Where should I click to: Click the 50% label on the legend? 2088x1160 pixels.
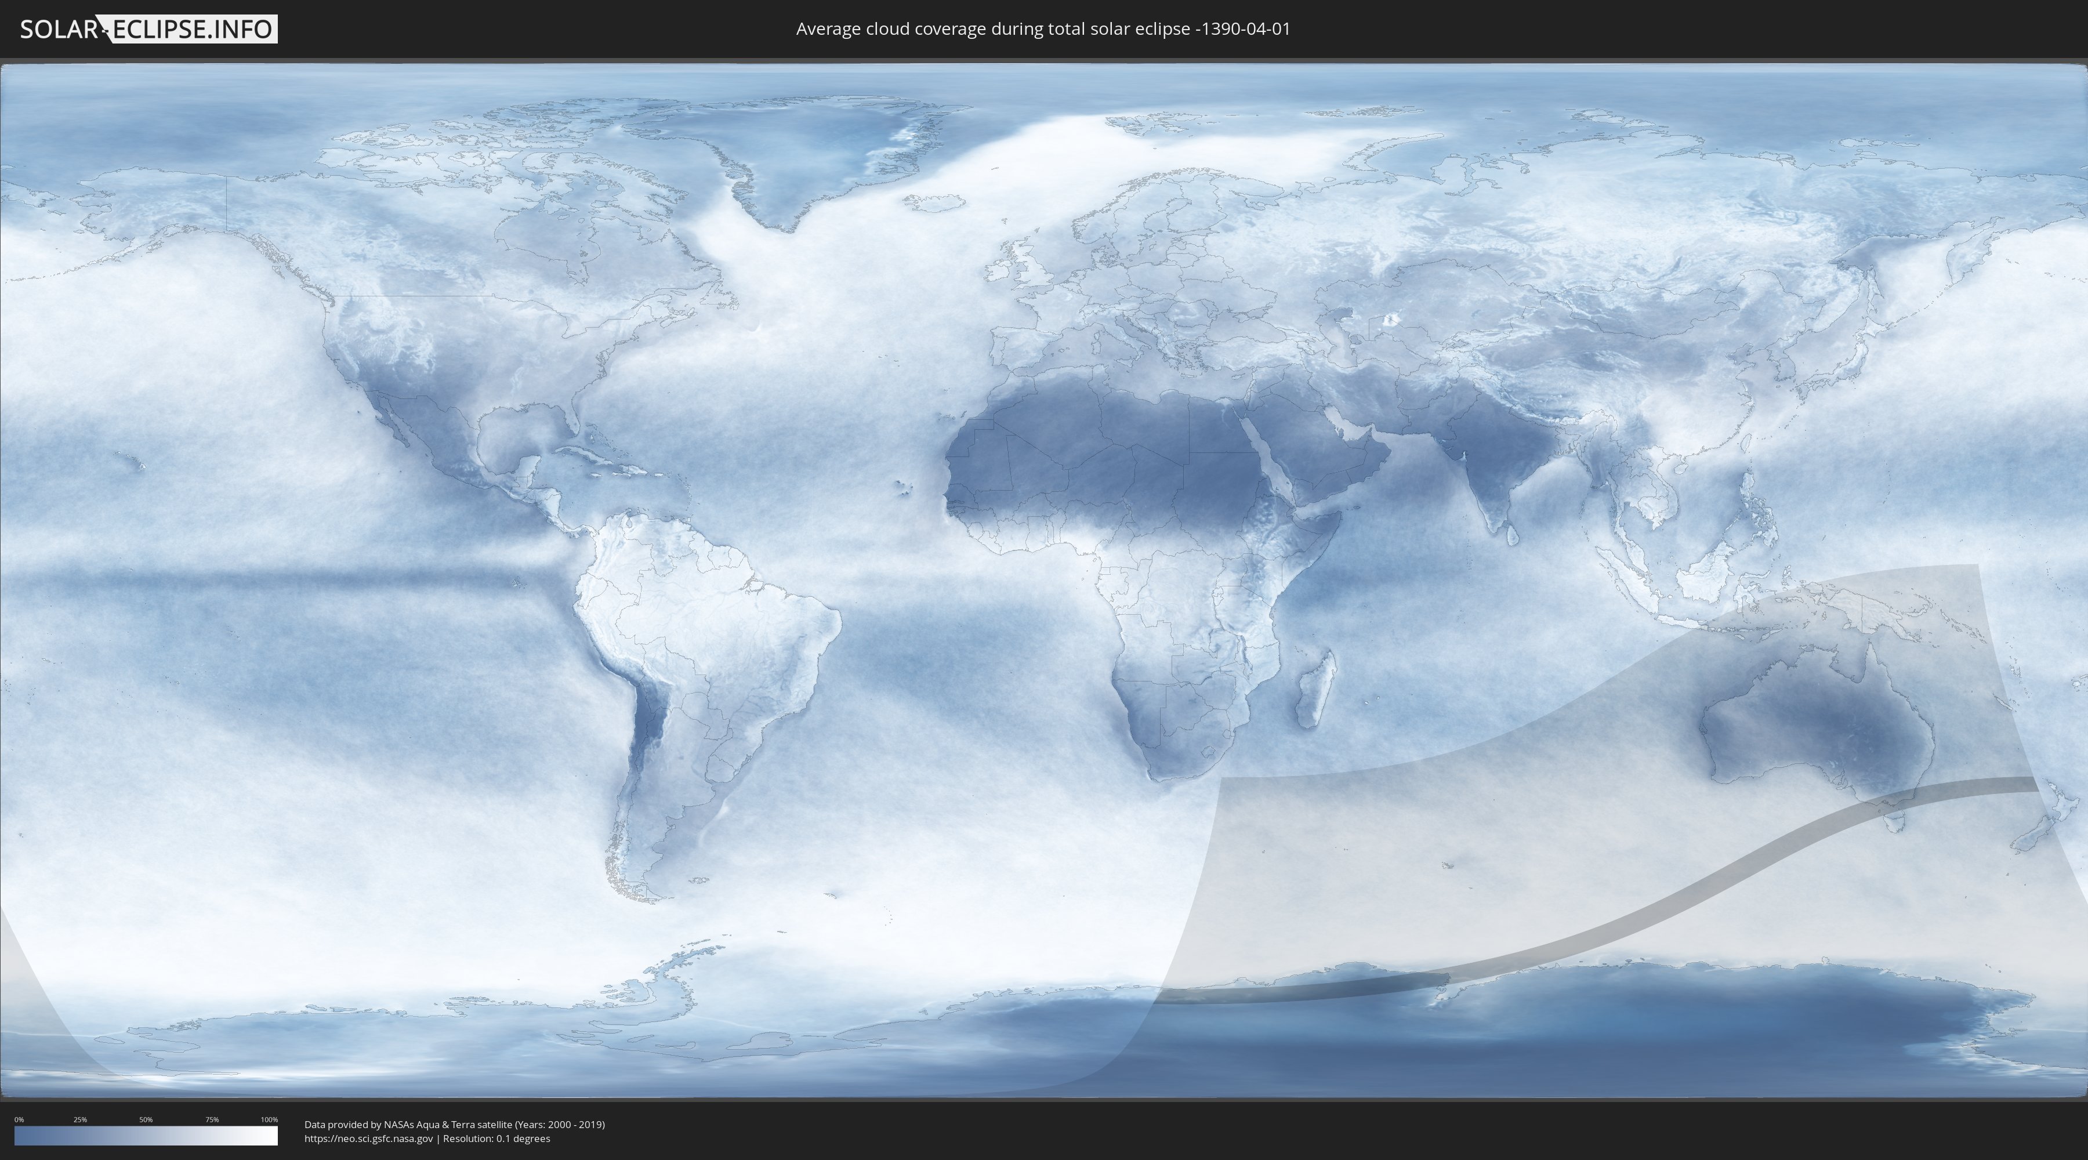146,1119
